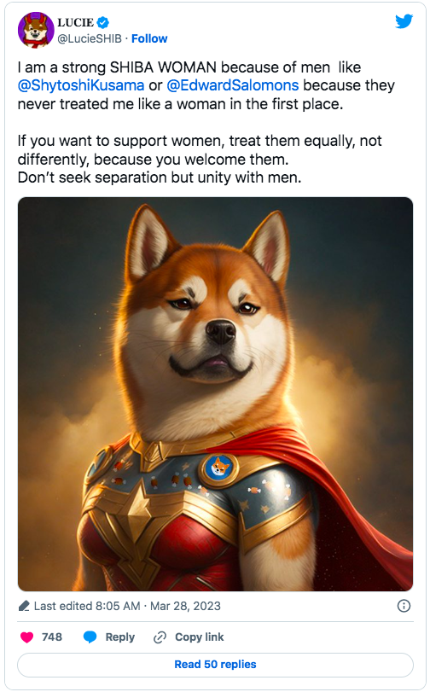Select the Copy link text
This screenshot has width=430, height=692.
tap(199, 637)
